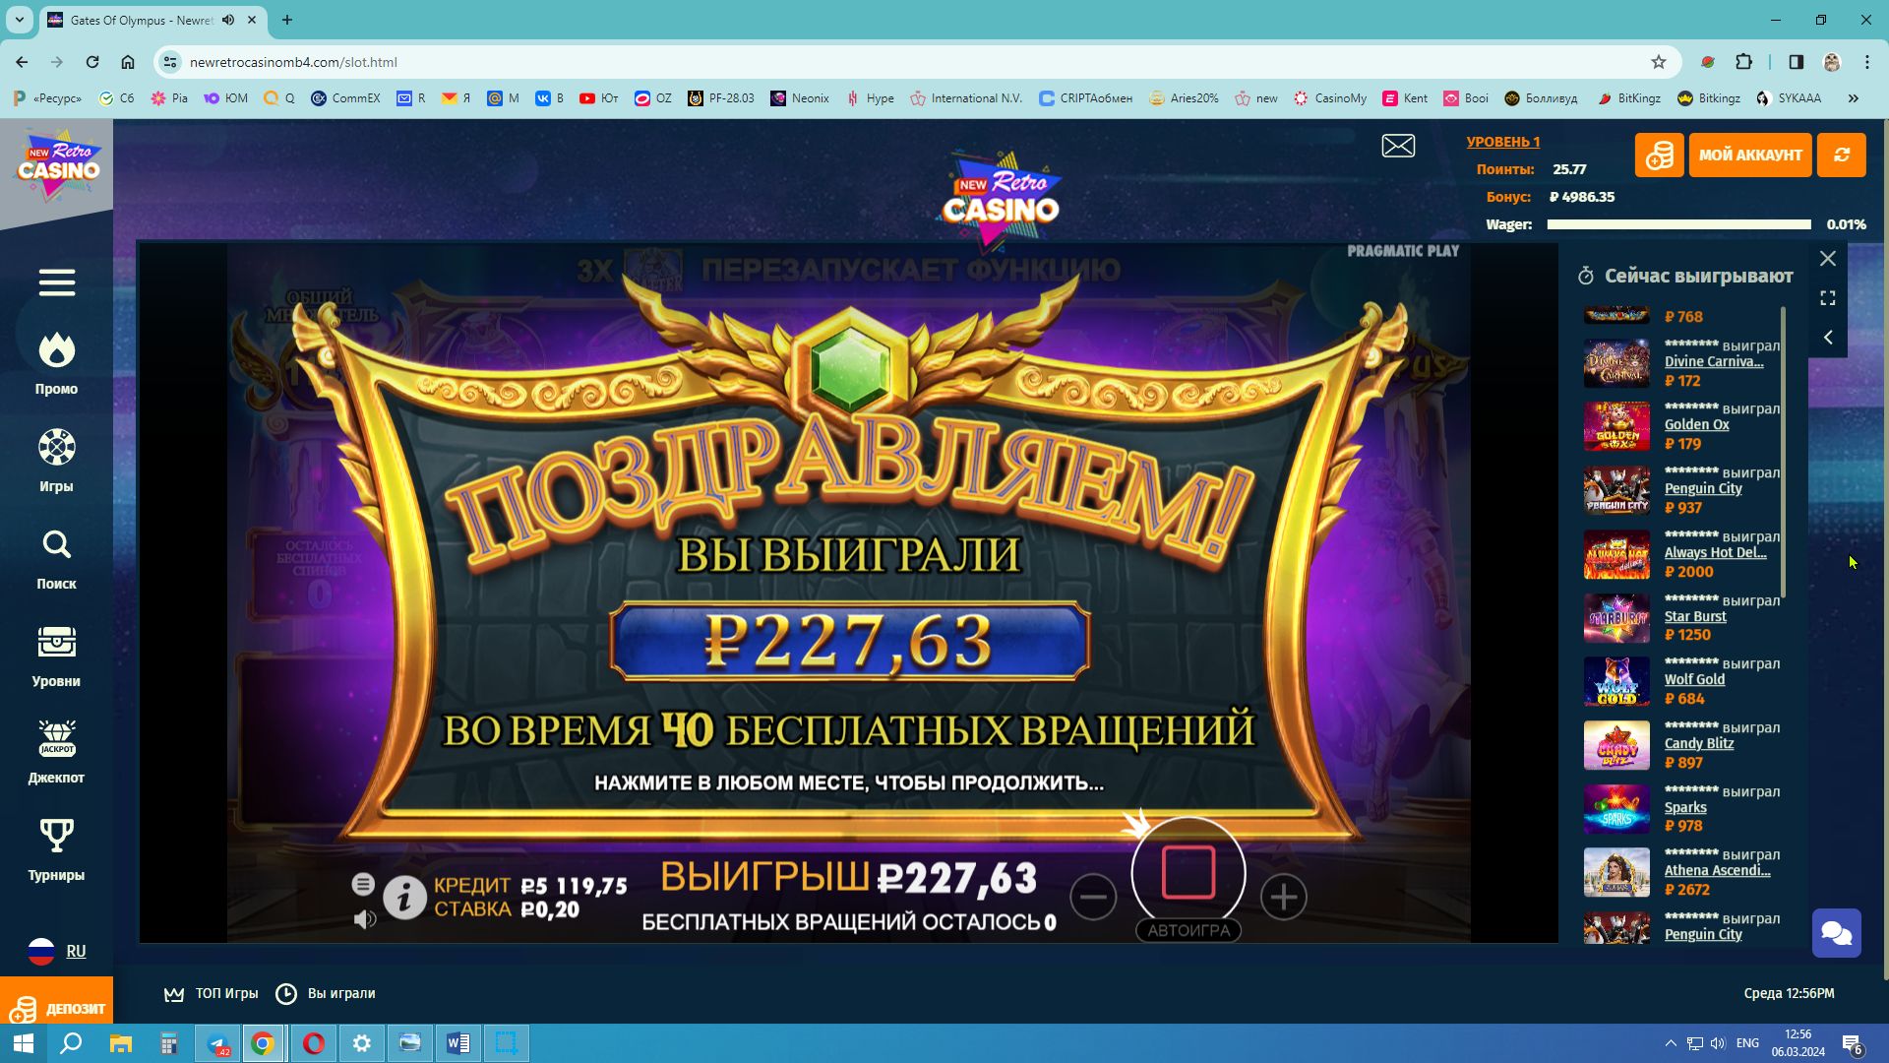The width and height of the screenshot is (1889, 1063).
Task: Click the orange coins deposit icon
Action: click(x=1659, y=155)
